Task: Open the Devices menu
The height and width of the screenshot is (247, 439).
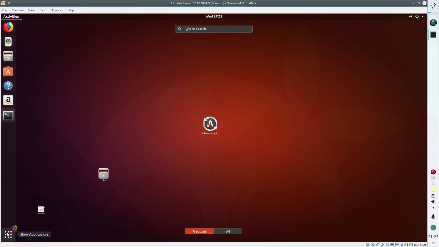Action: click(x=57, y=10)
